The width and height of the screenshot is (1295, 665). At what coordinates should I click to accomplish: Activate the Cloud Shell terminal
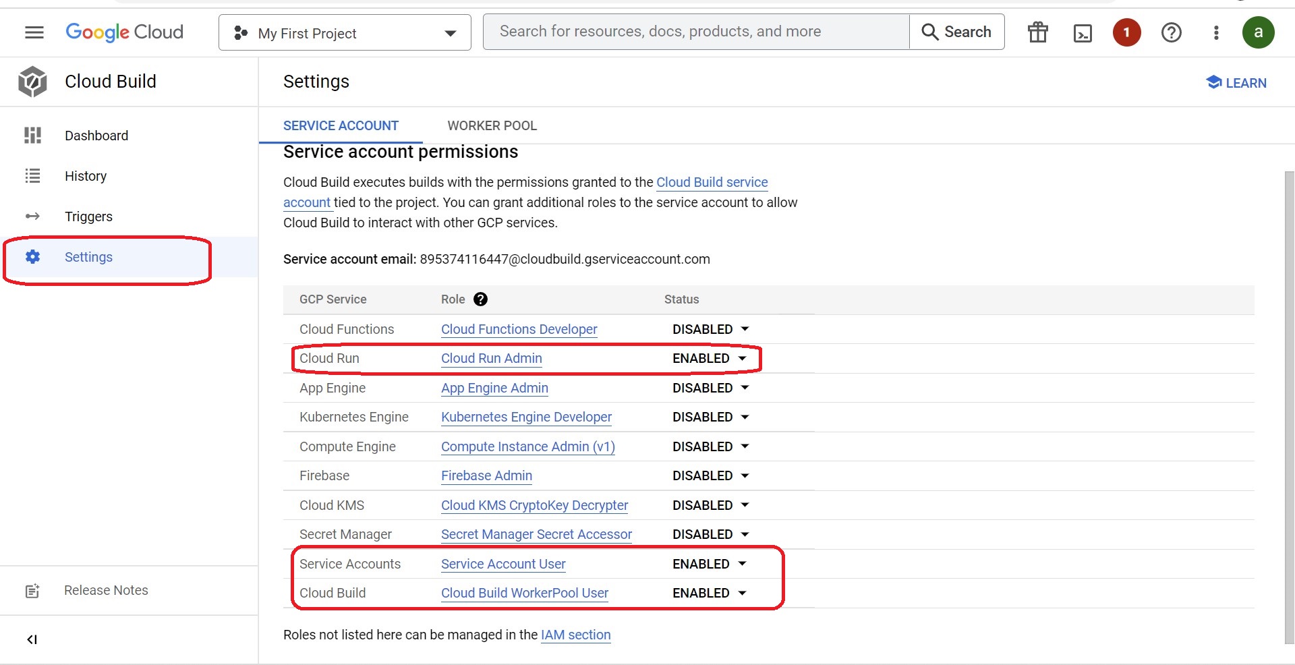pos(1083,32)
